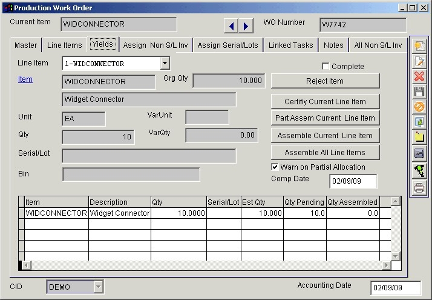Follow the Item hyperlink
Screen dimensions: 432x300
(25, 79)
